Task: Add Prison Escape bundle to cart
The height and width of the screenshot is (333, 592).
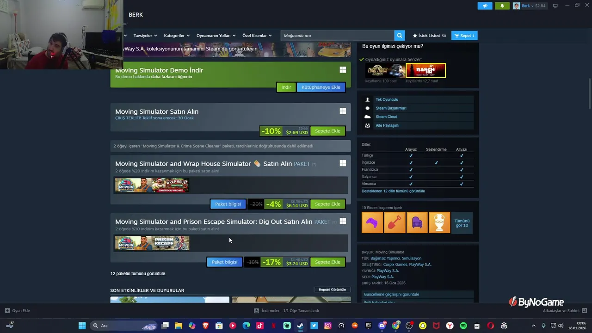Action: pyautogui.click(x=327, y=262)
